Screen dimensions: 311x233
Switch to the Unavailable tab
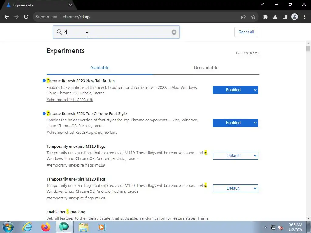pos(206,68)
